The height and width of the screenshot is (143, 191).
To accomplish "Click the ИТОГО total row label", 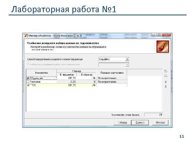I will tap(31, 85).
